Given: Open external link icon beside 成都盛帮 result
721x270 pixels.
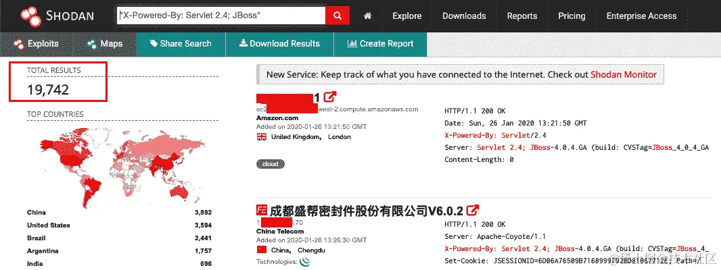Looking at the screenshot, I should click(x=473, y=211).
